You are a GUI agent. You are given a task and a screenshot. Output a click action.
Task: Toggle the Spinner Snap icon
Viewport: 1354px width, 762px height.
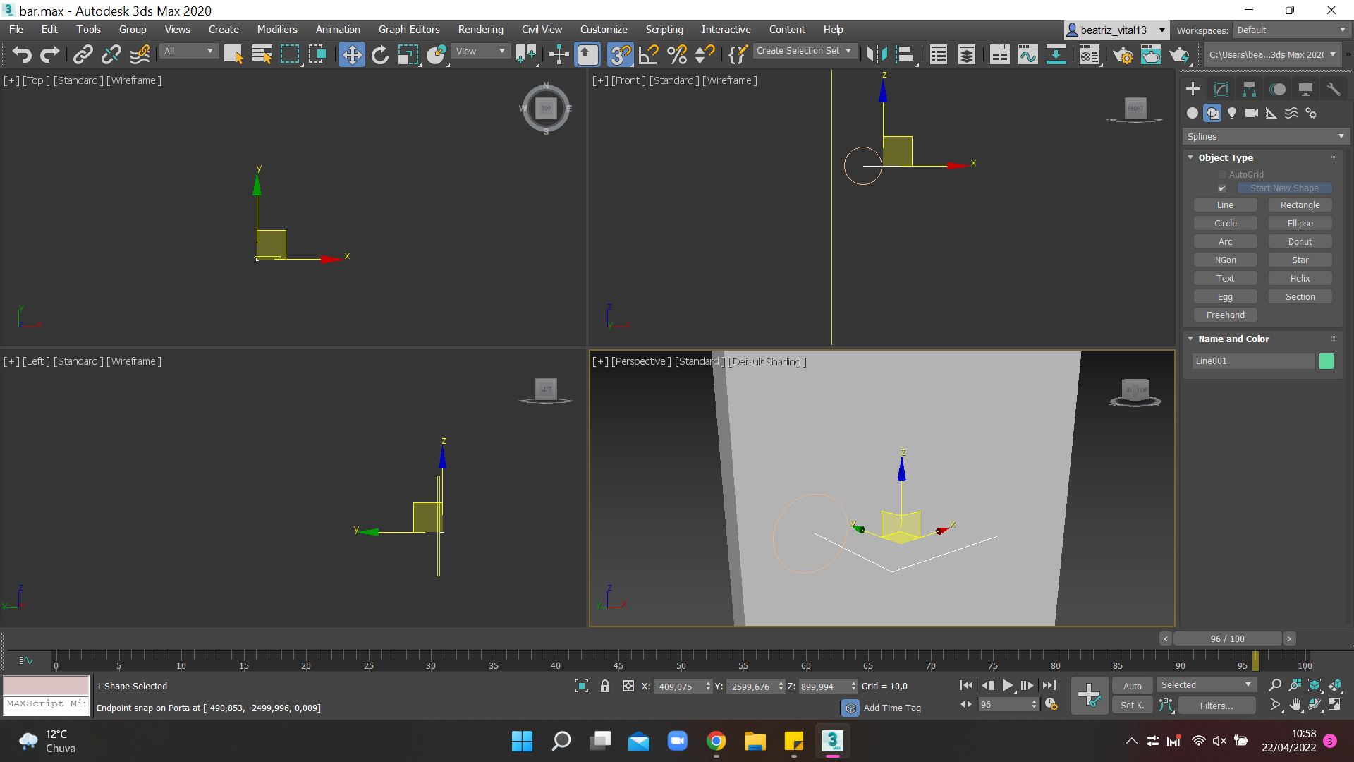pyautogui.click(x=705, y=54)
